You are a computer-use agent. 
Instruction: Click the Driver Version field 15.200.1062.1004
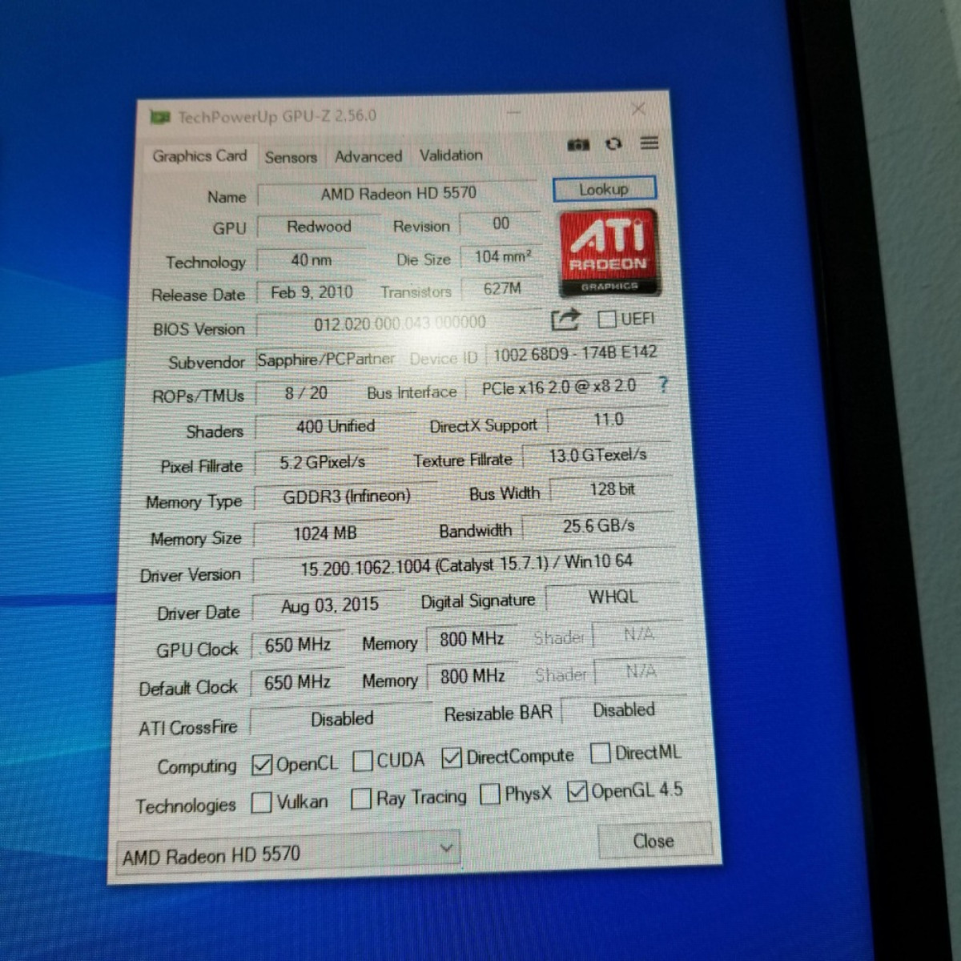coord(466,565)
